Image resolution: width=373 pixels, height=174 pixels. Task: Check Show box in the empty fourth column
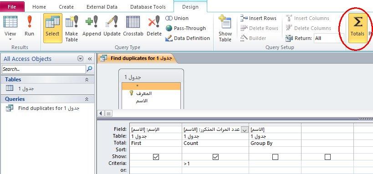coord(327,157)
